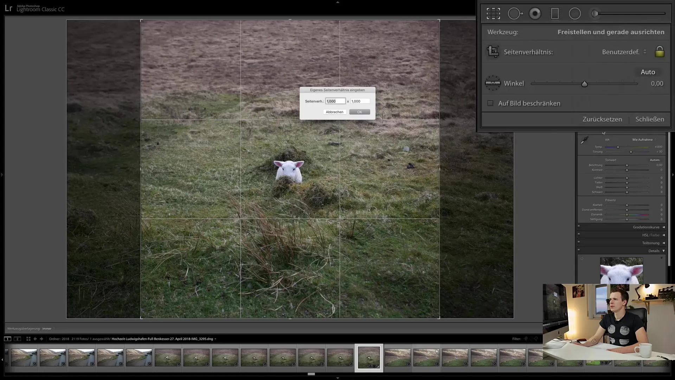Image resolution: width=675 pixels, height=380 pixels.
Task: Click the Lightroom Lr logo
Action: tap(8, 8)
